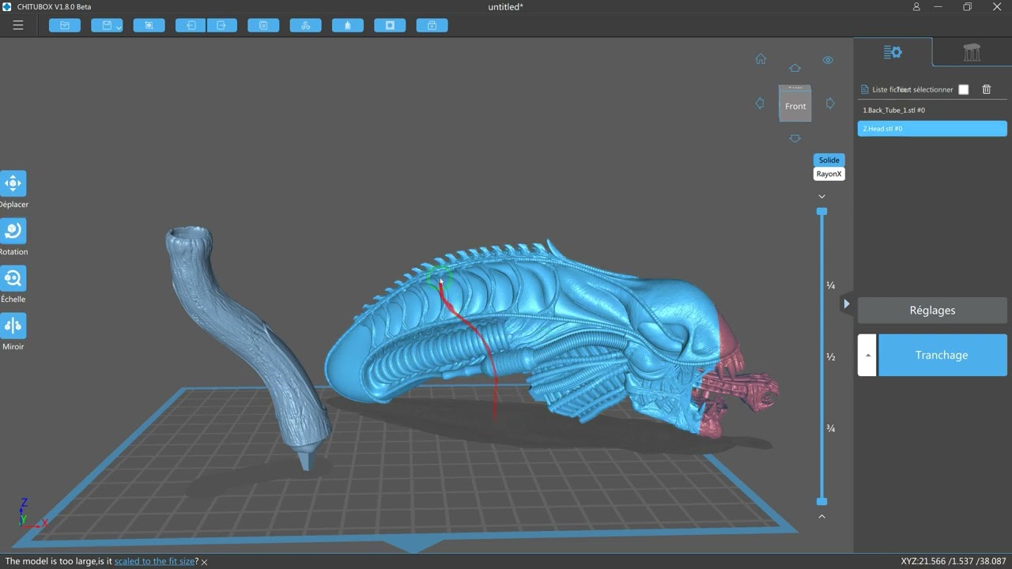Open the Réglages settings button
This screenshot has height=569, width=1012.
point(932,310)
